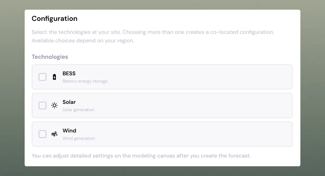
Task: Click the sun icon for Solar
Action: [54, 105]
